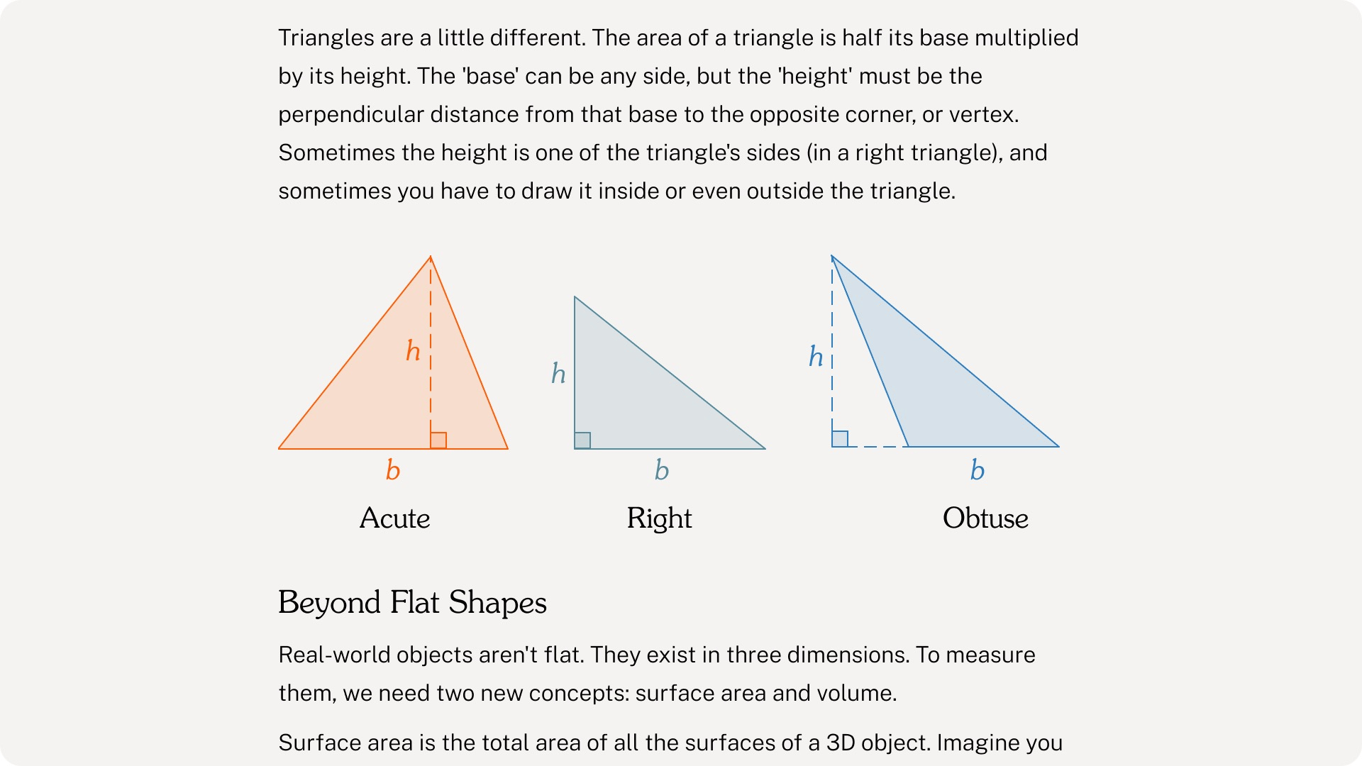
Task: Click the orange h height label
Action: coord(413,351)
